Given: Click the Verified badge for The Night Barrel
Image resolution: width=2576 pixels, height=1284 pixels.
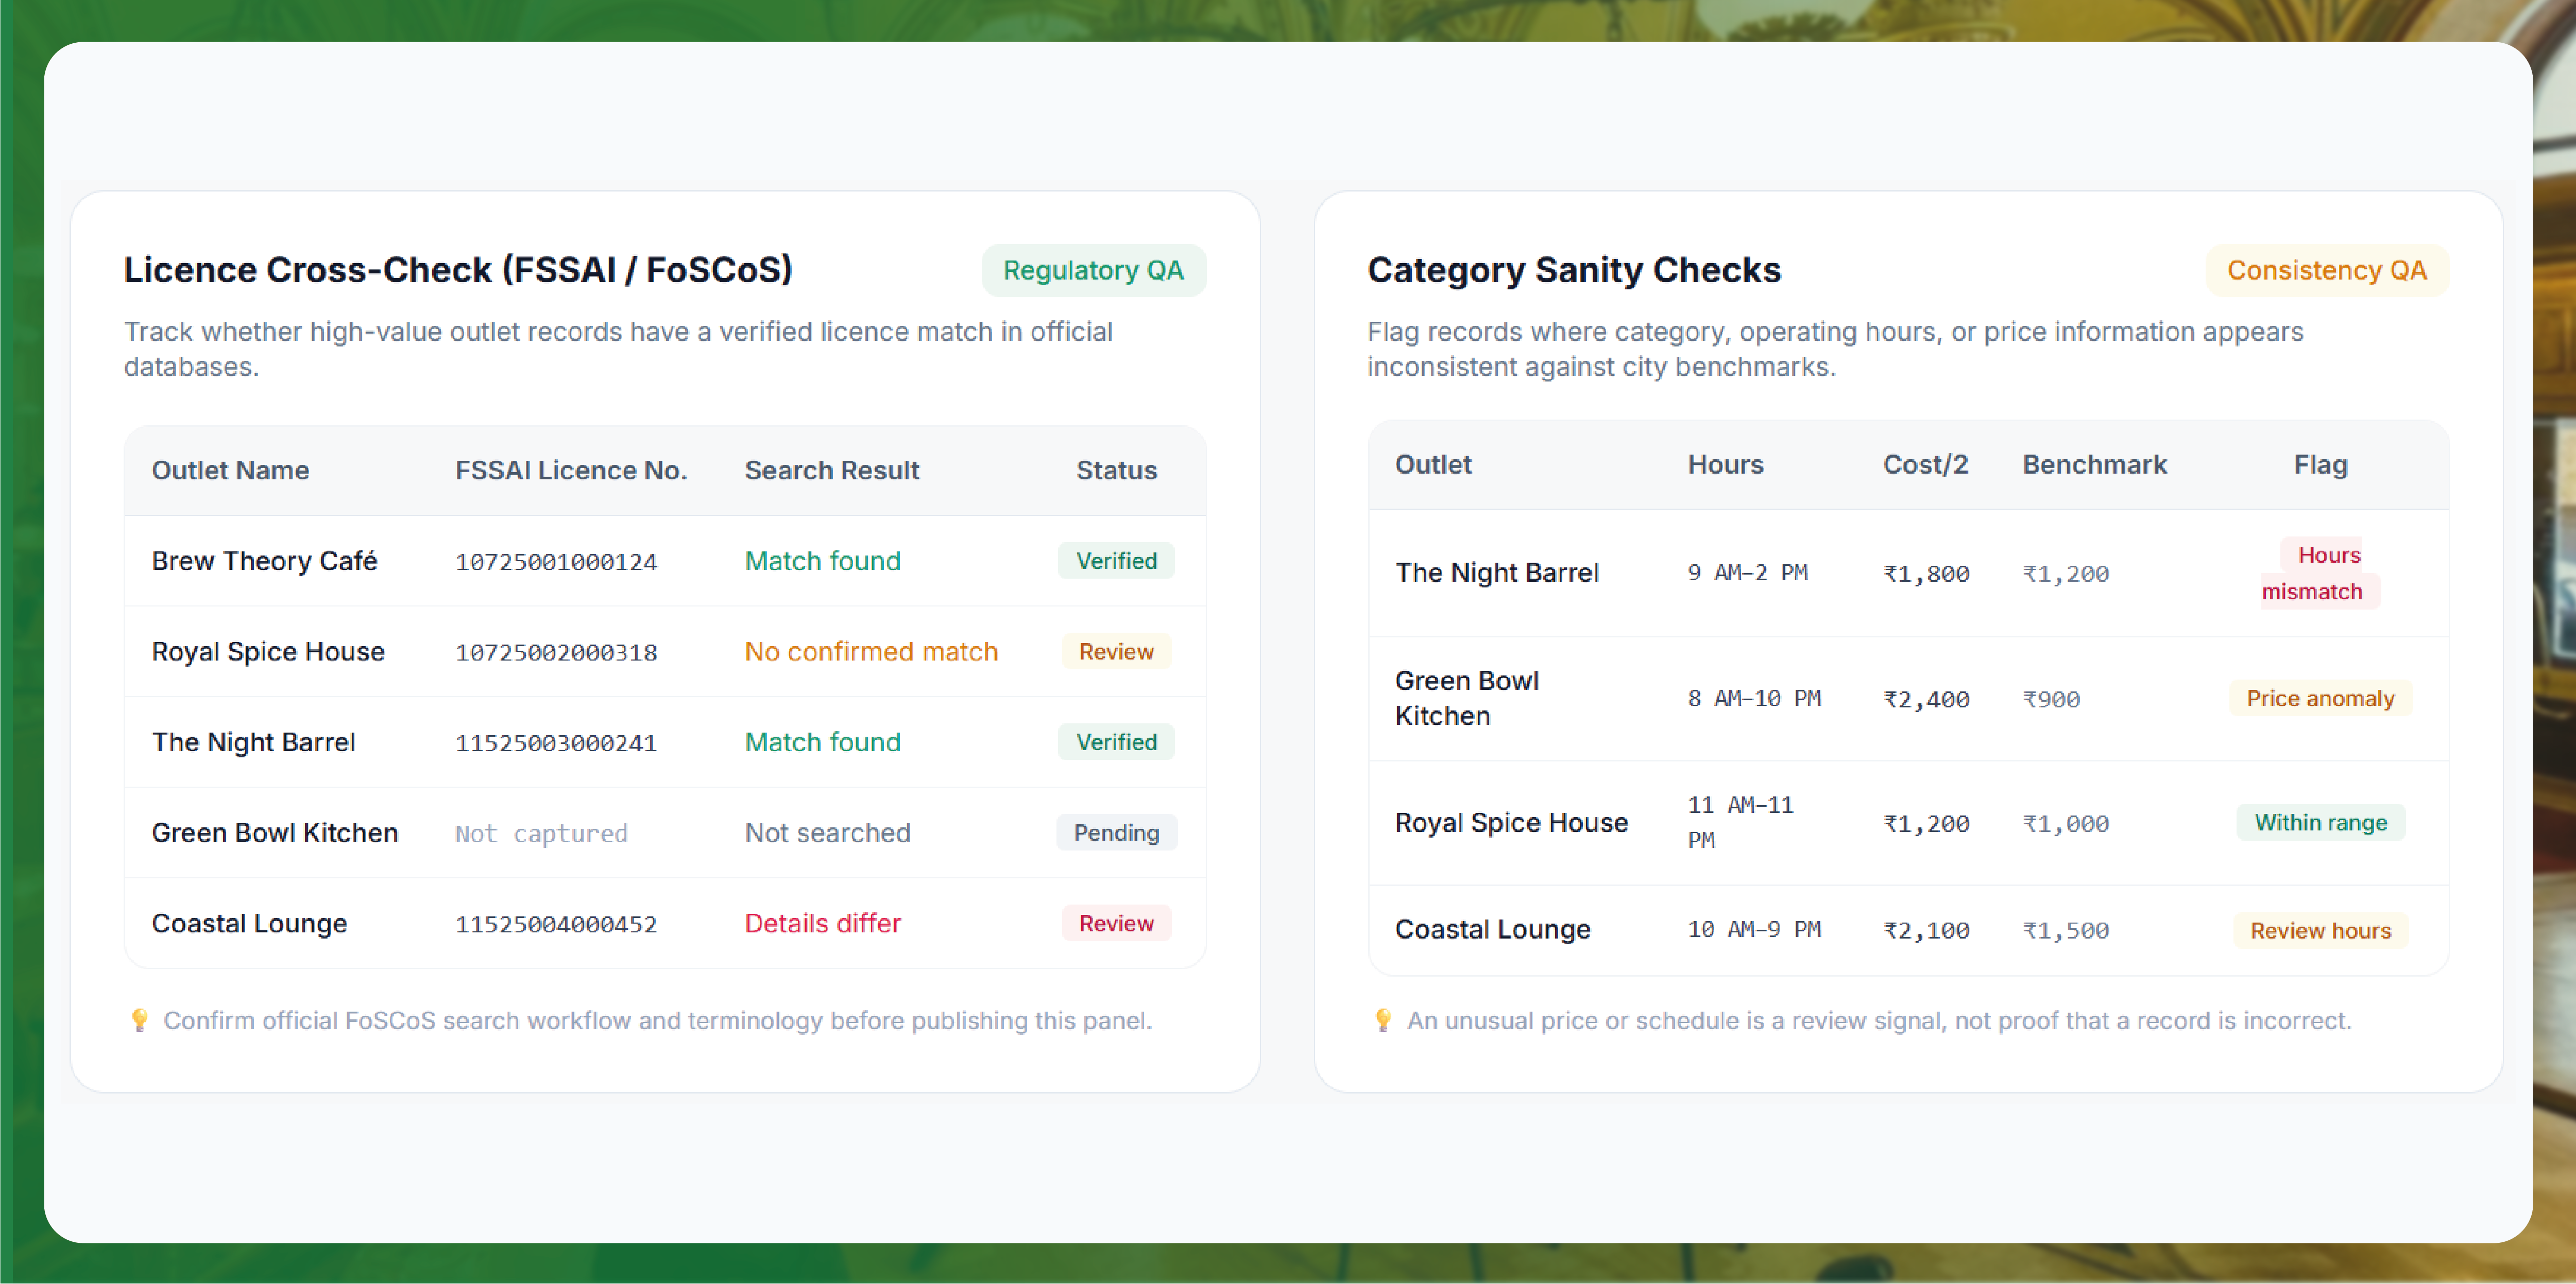Looking at the screenshot, I should [1116, 742].
